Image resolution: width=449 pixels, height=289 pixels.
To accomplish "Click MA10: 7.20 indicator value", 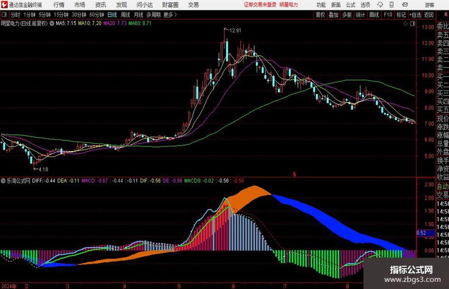I will [90, 23].
